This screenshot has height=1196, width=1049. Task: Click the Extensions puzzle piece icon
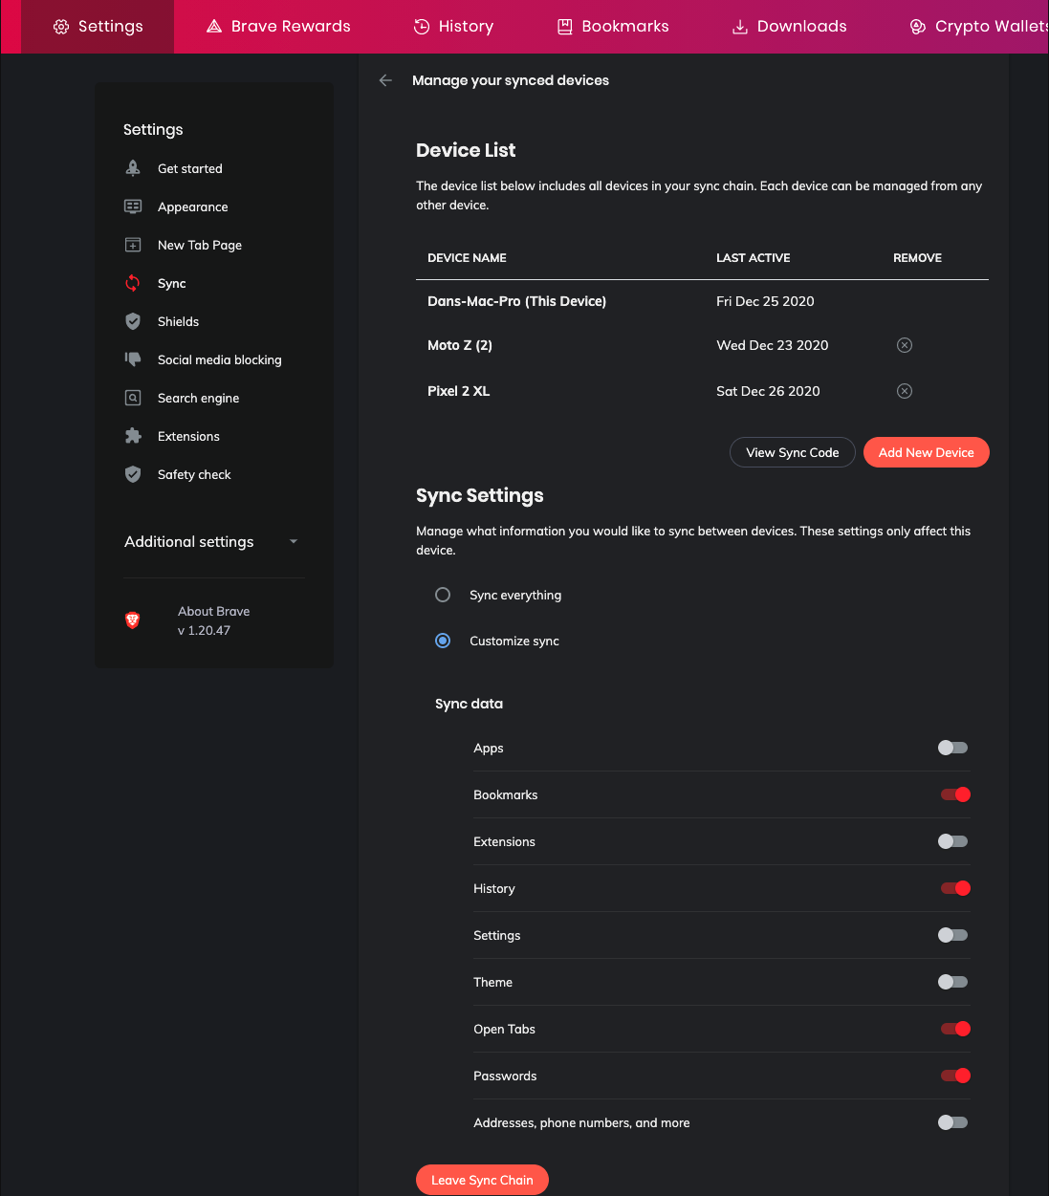point(133,436)
